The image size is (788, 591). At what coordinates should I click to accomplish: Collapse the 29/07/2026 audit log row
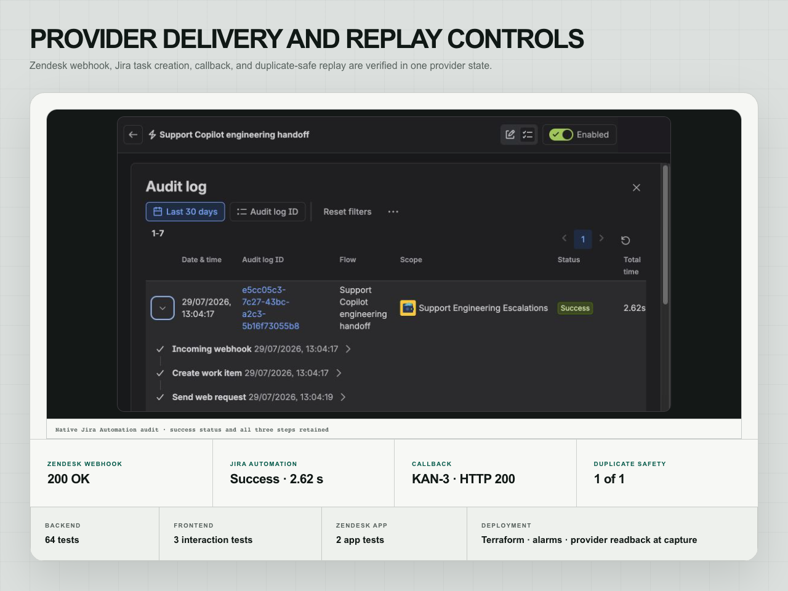pyautogui.click(x=163, y=308)
